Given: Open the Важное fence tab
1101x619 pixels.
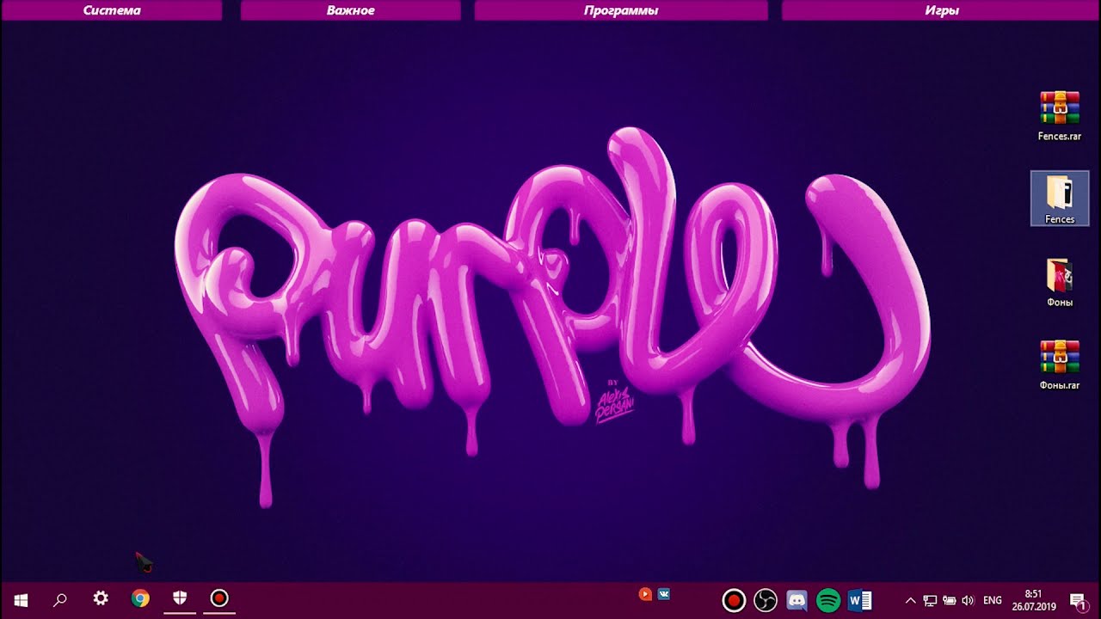Looking at the screenshot, I should click(x=351, y=10).
